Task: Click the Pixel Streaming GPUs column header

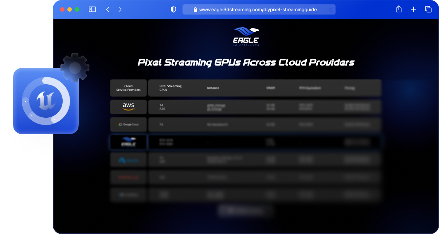Action: (x=170, y=88)
